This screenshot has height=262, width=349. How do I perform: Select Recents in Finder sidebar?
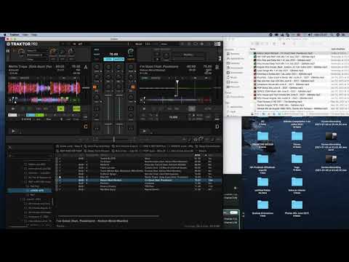coord(233,54)
